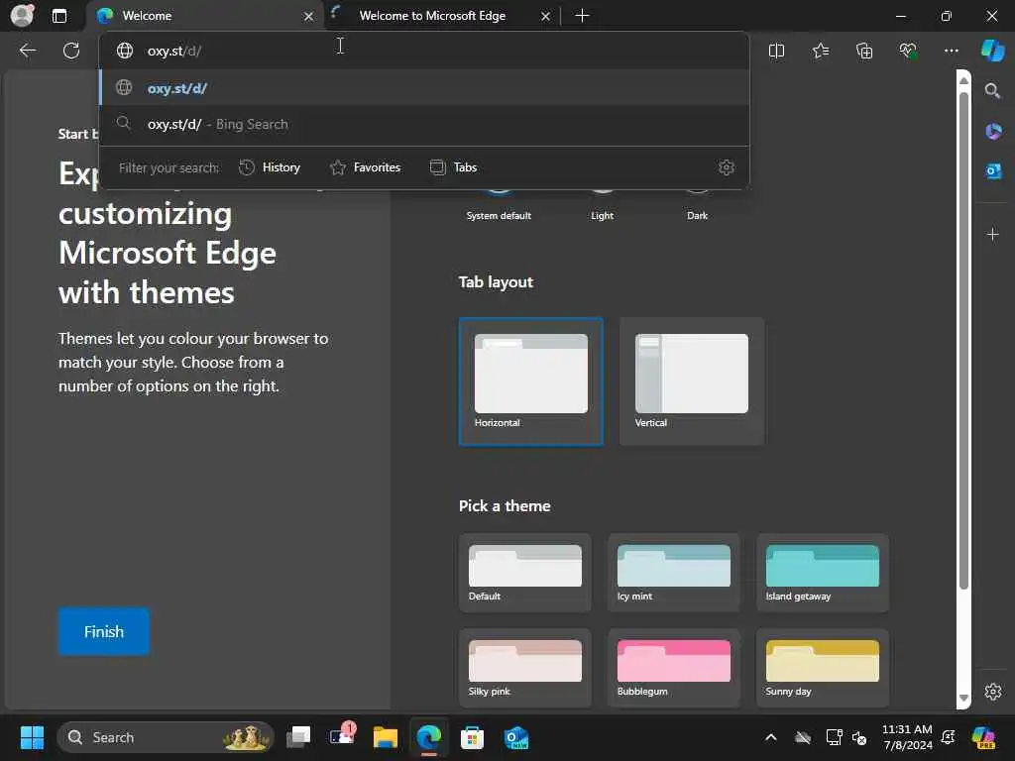Pick the Silky pink theme

(x=525, y=668)
